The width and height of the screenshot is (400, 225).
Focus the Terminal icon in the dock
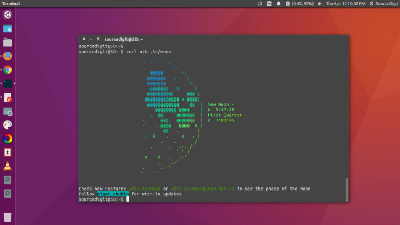pyautogui.click(x=7, y=84)
